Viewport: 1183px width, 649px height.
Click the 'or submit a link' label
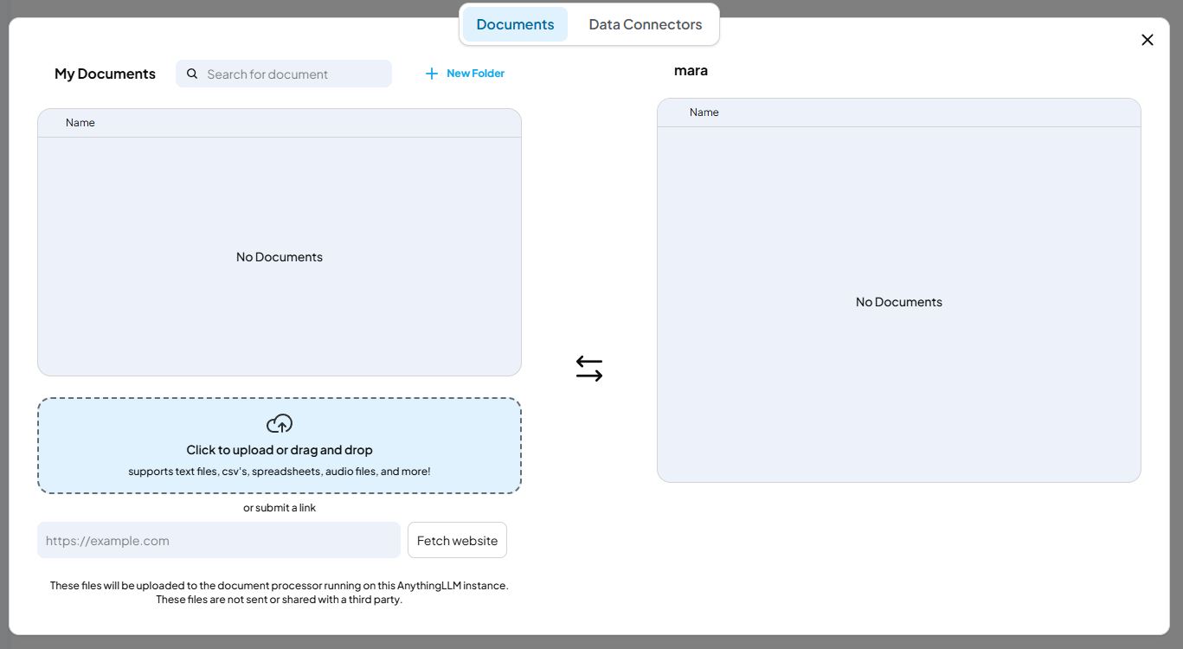[280, 508]
